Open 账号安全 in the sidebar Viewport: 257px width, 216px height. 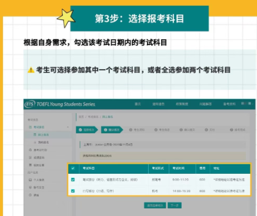pyautogui.click(x=39, y=187)
